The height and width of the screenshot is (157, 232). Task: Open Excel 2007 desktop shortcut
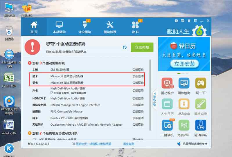(9, 80)
